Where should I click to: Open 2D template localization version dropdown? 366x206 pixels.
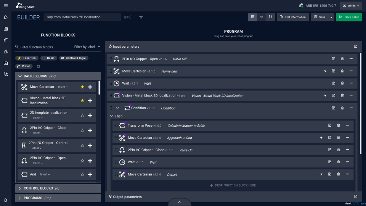coord(38,118)
